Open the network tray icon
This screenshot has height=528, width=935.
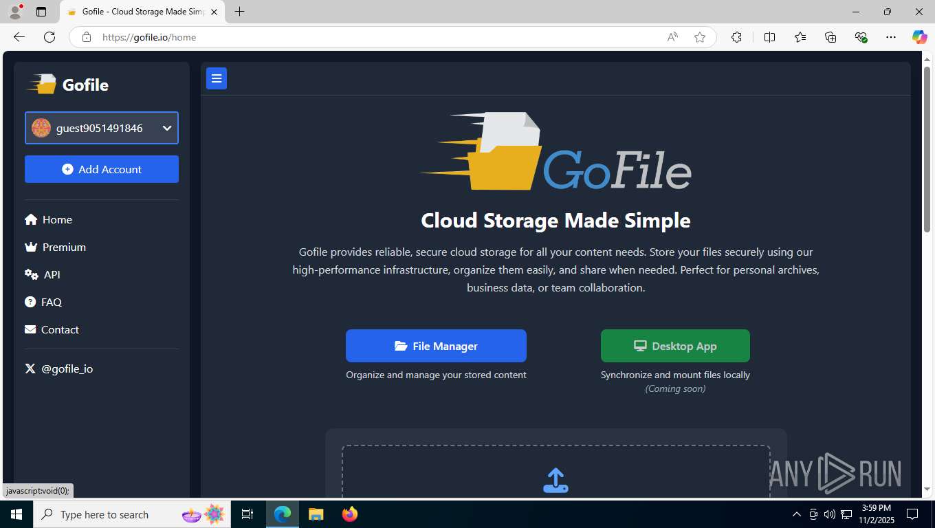click(x=847, y=514)
